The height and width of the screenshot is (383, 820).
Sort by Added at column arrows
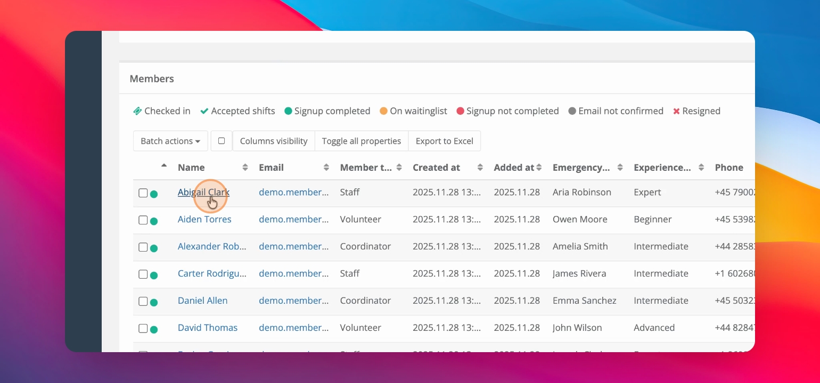click(x=539, y=168)
